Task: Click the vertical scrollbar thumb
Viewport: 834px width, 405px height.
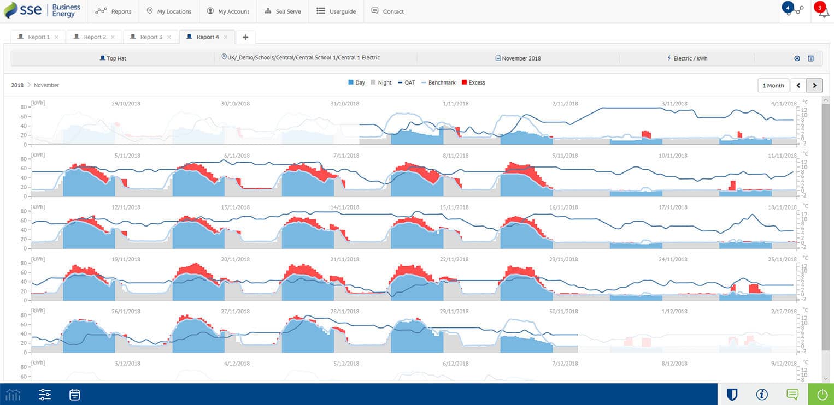Action: pos(825,227)
